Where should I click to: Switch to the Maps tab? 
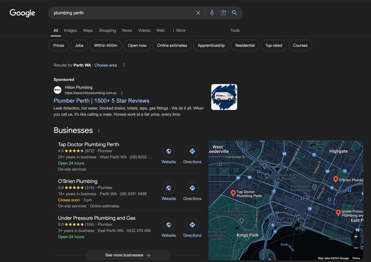click(x=88, y=30)
